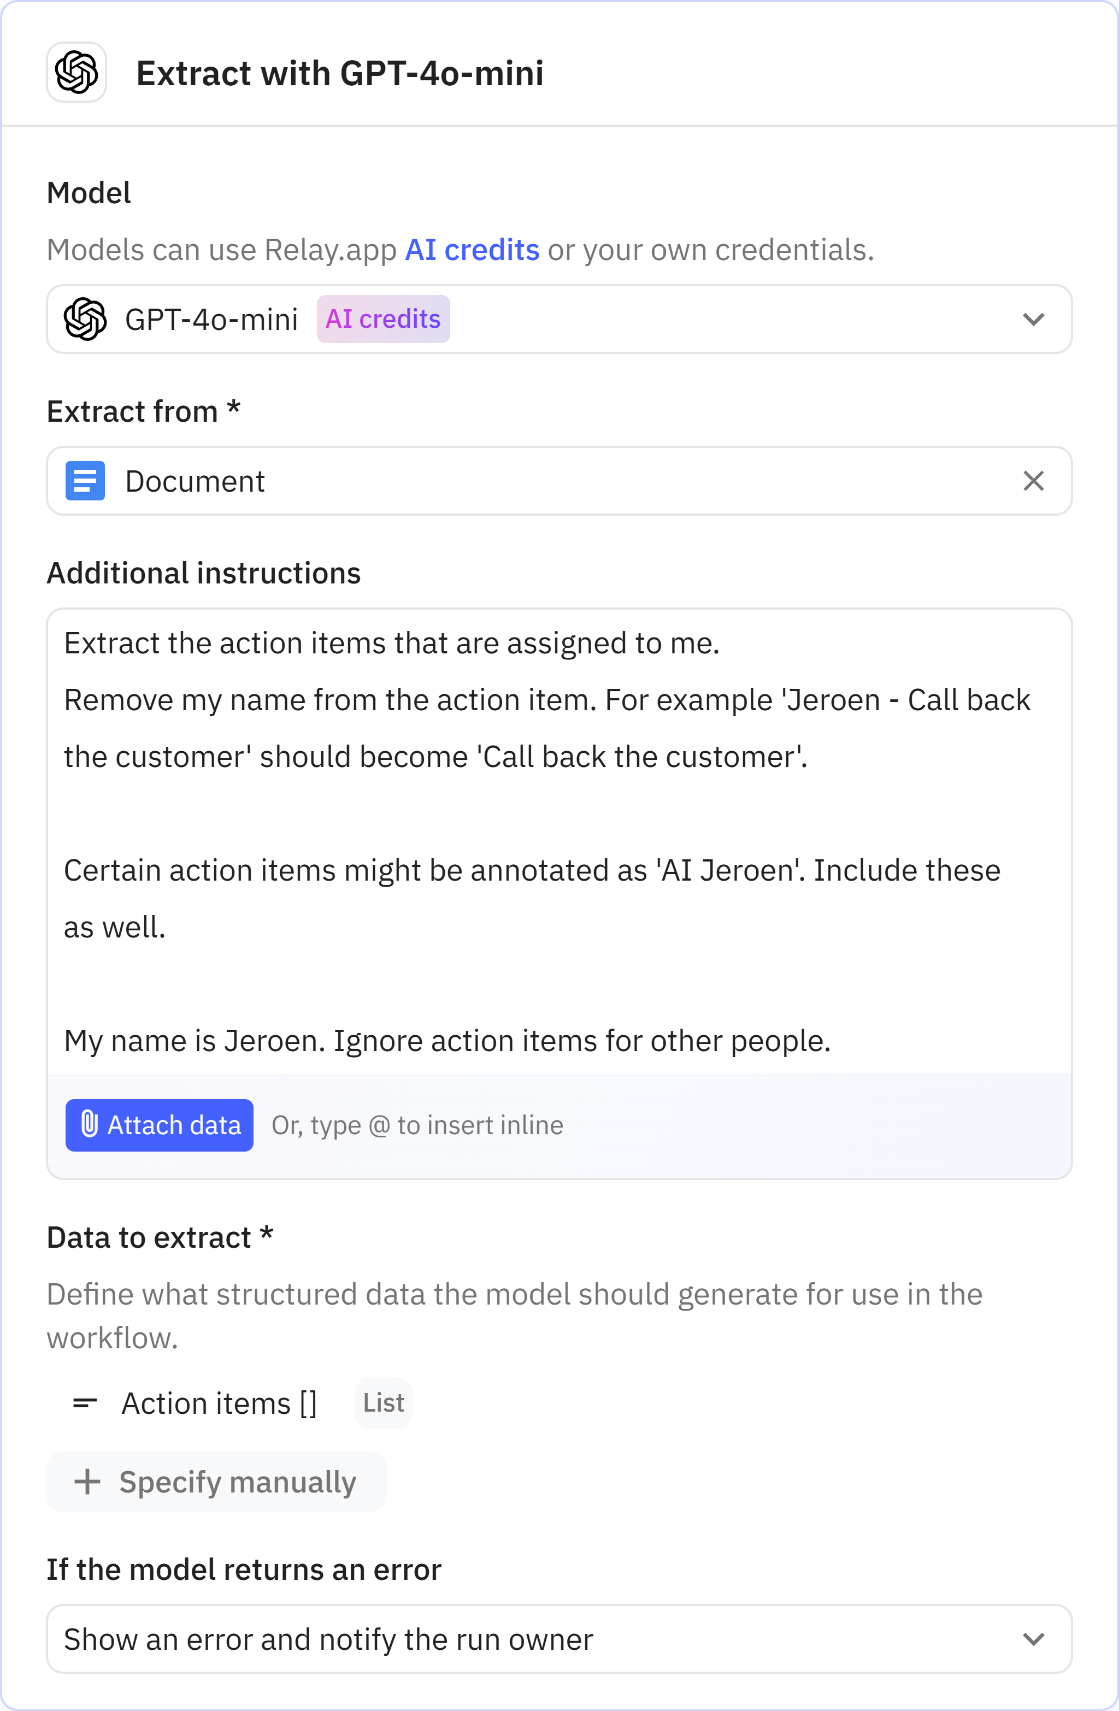
Task: Follow the blue AI credits link
Action: 472,250
